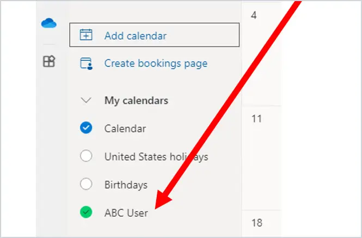This screenshot has height=238, width=362.
Task: Toggle the Birthdays calendar circle on
Action: (x=86, y=185)
